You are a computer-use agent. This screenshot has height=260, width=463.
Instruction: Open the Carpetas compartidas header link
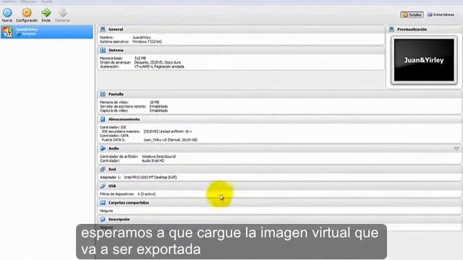[x=129, y=203]
